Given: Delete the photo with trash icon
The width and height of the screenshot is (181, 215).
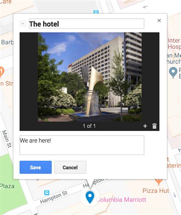Looking at the screenshot, I should click(154, 126).
